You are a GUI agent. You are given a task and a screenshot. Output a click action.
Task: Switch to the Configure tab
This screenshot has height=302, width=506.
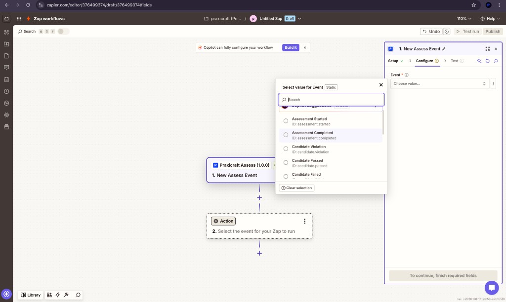tap(427, 61)
